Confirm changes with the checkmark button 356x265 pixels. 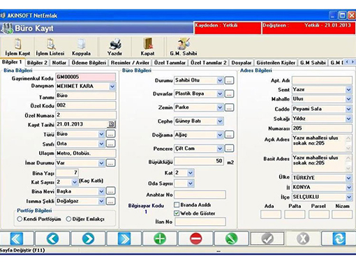(267, 238)
